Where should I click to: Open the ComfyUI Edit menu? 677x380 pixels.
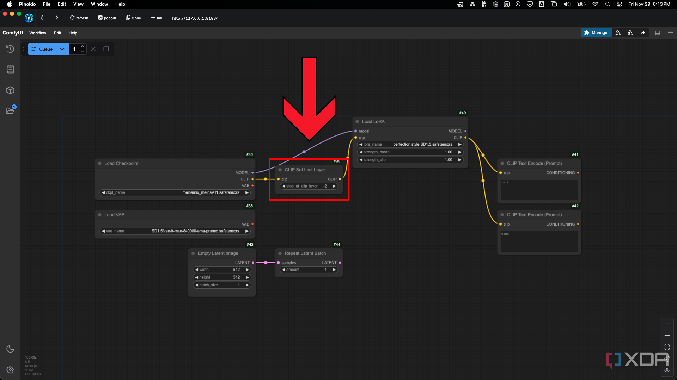57,33
